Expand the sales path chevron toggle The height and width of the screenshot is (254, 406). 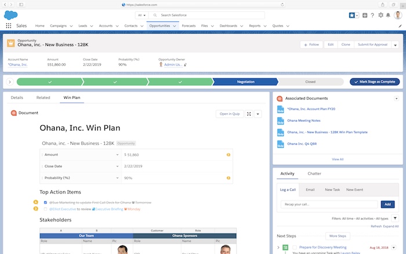click(10, 82)
